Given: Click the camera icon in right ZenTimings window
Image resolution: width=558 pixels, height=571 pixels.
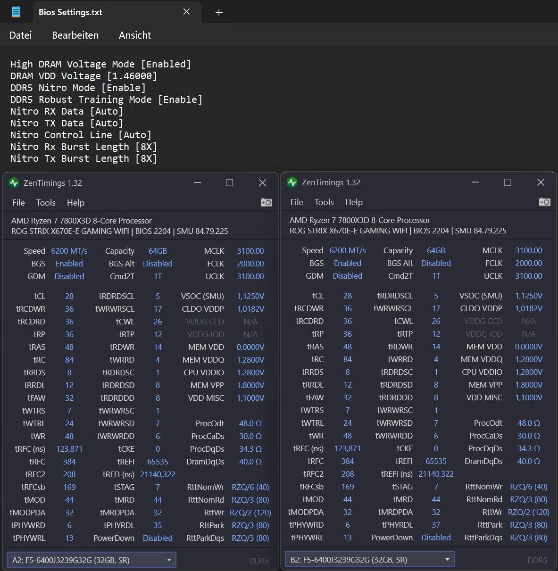Looking at the screenshot, I should click(545, 202).
